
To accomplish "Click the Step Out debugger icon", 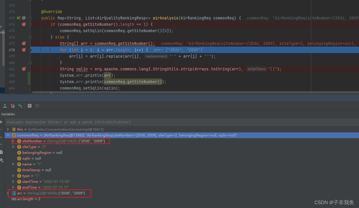I will point(5,106).
